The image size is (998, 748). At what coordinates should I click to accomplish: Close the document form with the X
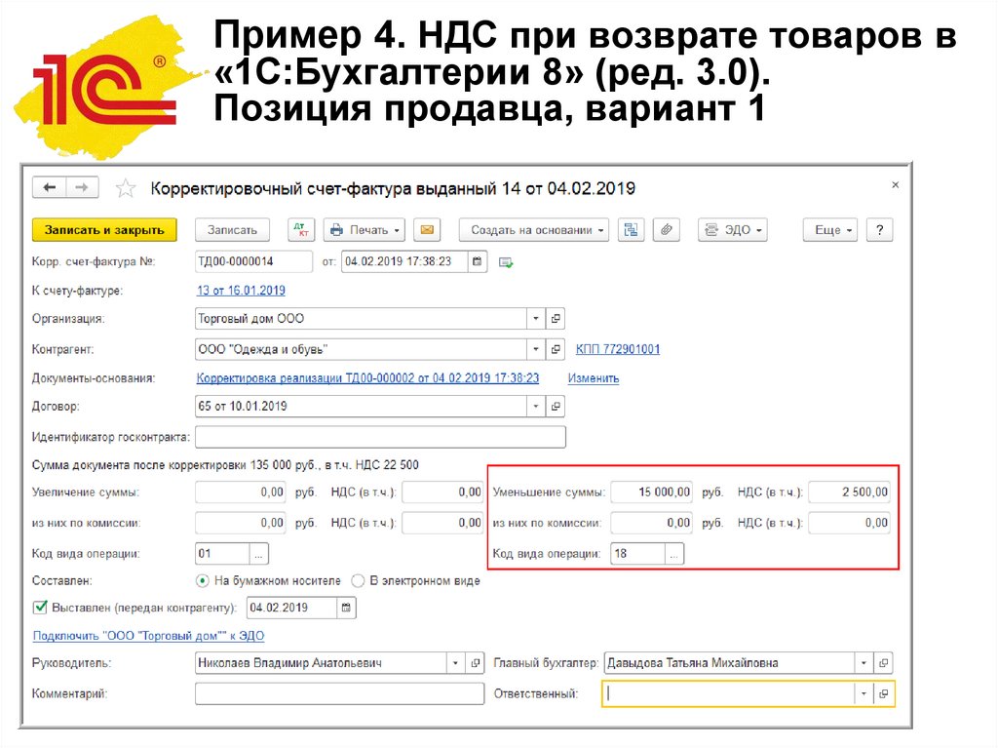(x=895, y=184)
